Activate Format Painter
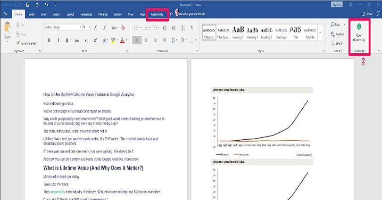The height and width of the screenshot is (200, 382). pyautogui.click(x=26, y=43)
